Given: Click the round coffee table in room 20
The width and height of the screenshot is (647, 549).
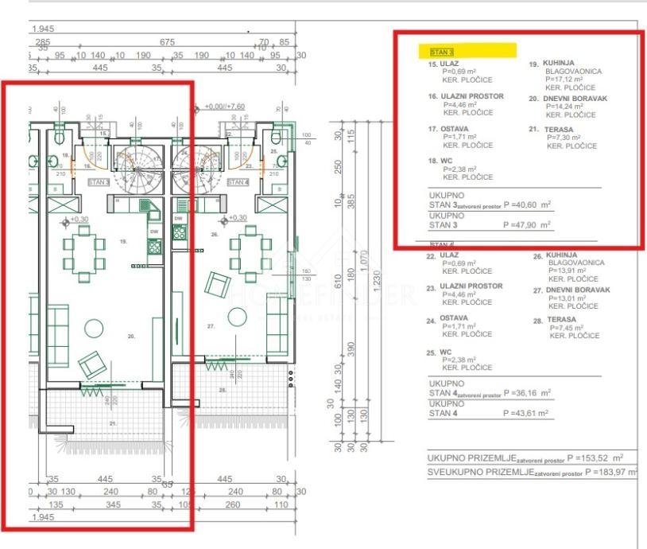Looking at the screenshot, I should [x=94, y=329].
